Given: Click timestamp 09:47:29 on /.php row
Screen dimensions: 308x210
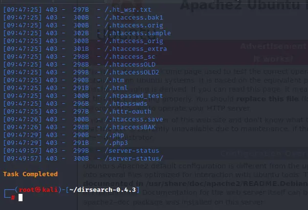Looking at the screenshot, I should point(22,135).
